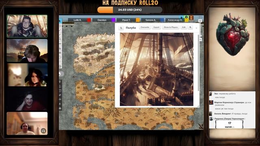This screenshot has width=260, height=146.
Task: Click the magnifier button in handout header
Action: click(x=191, y=27)
